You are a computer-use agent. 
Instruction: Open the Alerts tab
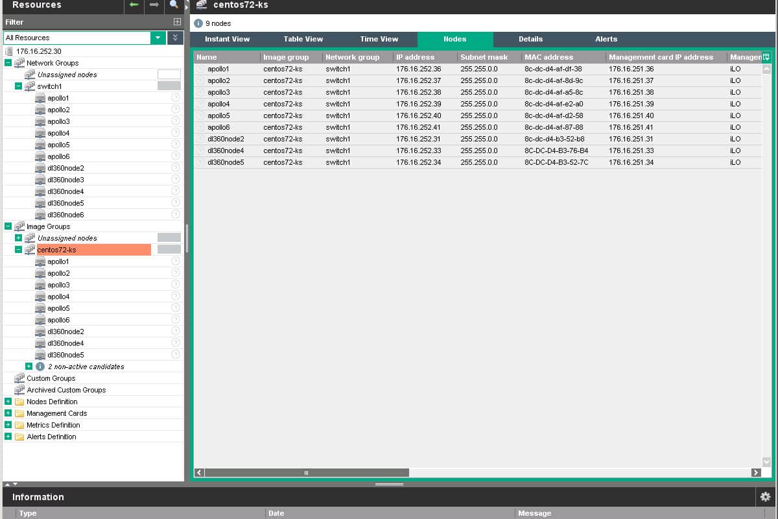pos(606,39)
